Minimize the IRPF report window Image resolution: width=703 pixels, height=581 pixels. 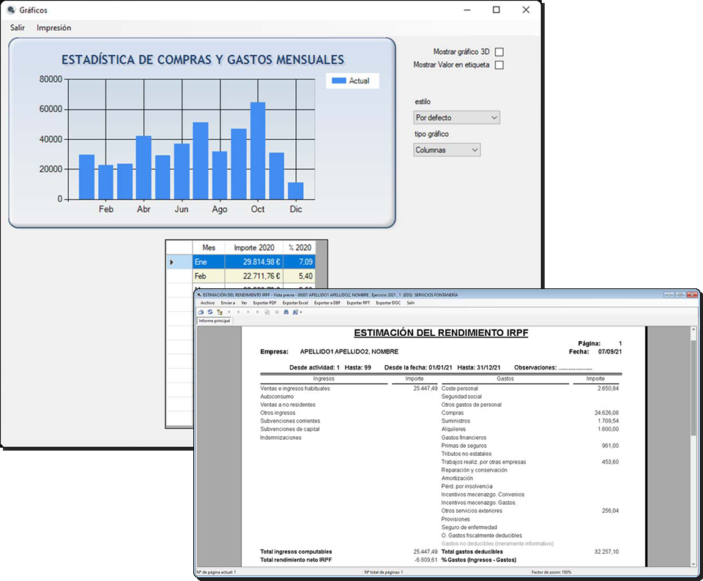pos(669,295)
